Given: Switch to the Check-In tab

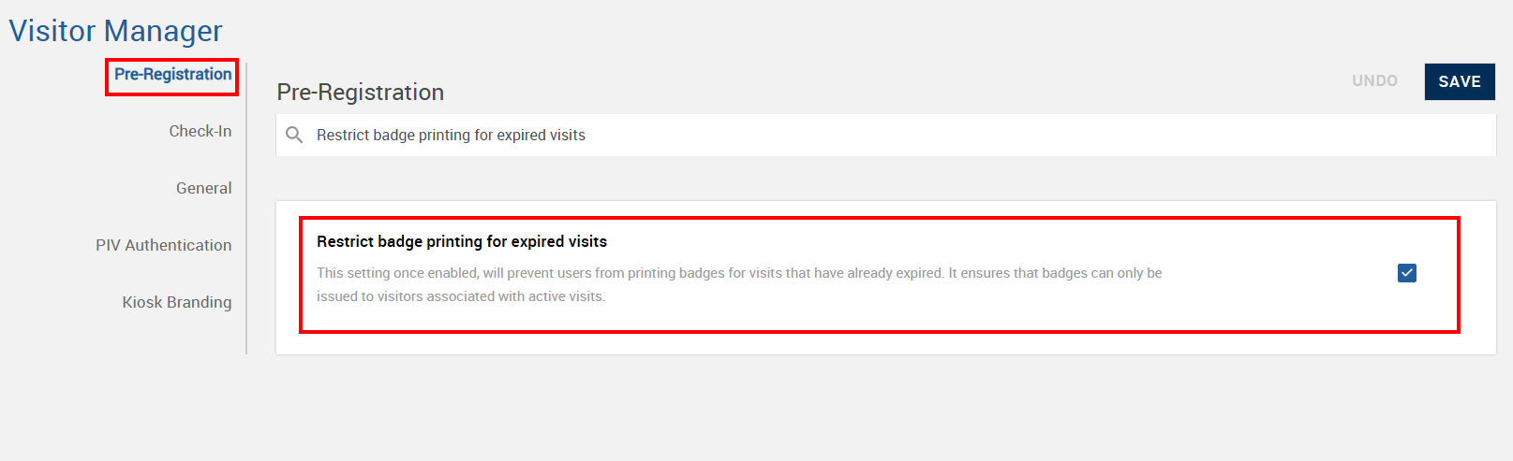Looking at the screenshot, I should point(200,131).
